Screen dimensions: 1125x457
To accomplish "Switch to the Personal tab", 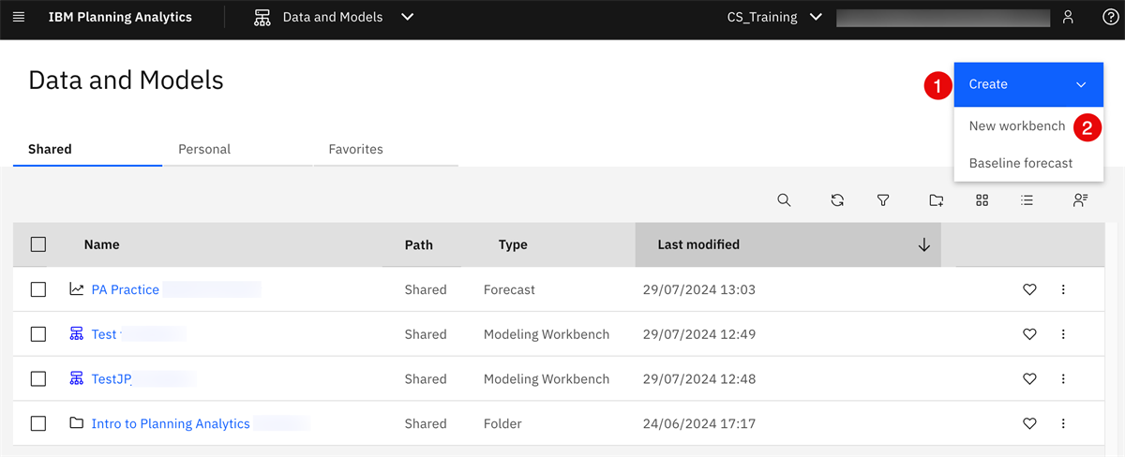I will 204,149.
